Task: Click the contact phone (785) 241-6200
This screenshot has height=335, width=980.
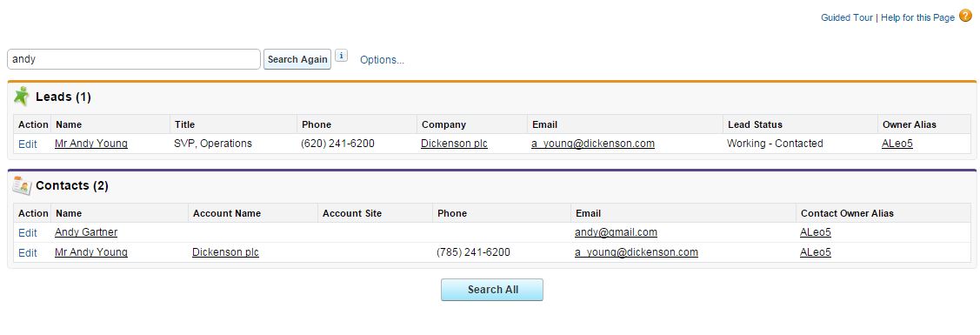Action: 473,251
